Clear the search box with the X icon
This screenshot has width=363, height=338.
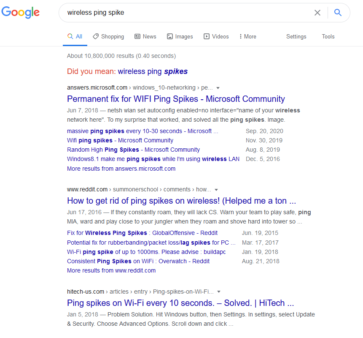point(317,13)
